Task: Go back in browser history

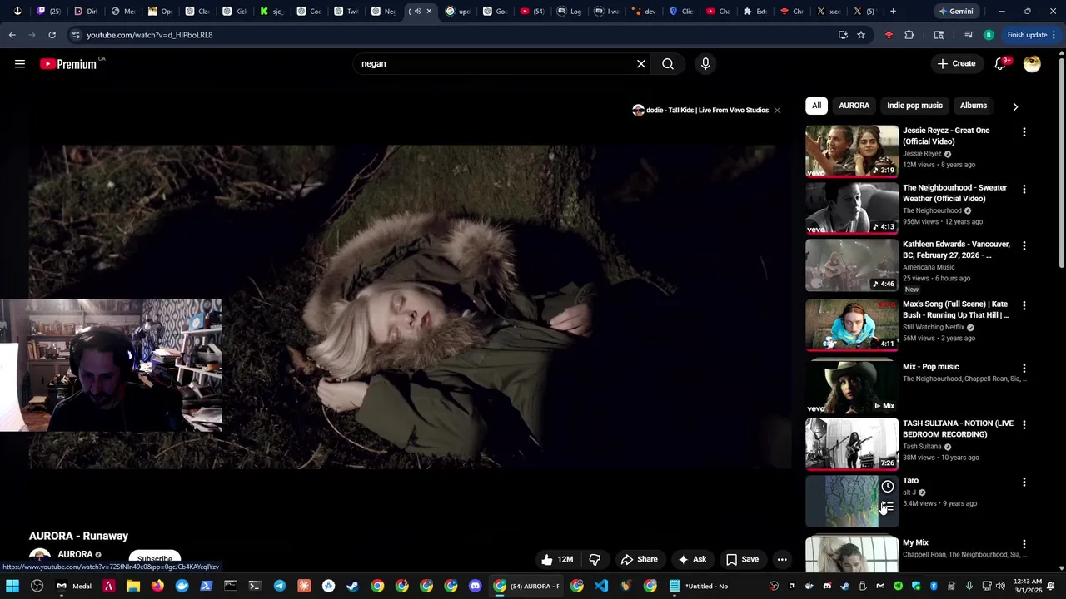Action: tap(12, 35)
